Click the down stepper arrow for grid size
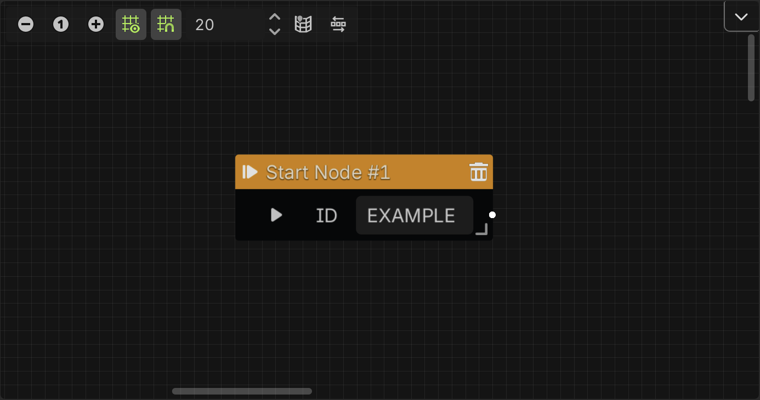The height and width of the screenshot is (400, 760). tap(274, 30)
